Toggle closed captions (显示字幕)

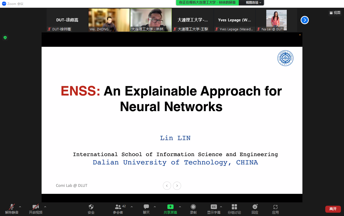[214, 207]
